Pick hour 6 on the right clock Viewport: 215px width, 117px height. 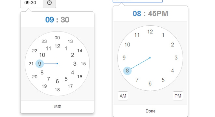tap(150, 84)
